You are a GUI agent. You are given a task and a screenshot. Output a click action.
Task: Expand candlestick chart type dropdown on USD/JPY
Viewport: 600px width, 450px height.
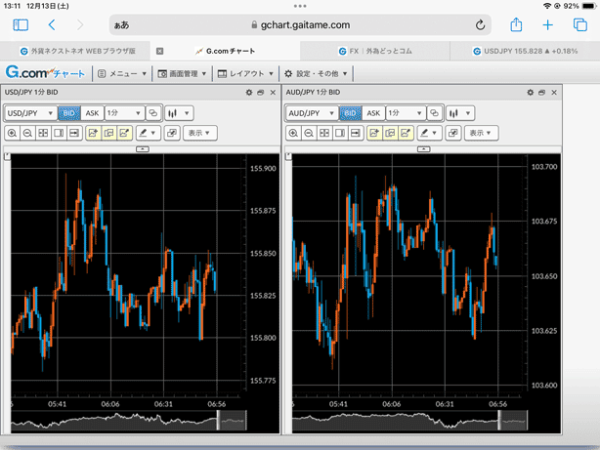[179, 113]
